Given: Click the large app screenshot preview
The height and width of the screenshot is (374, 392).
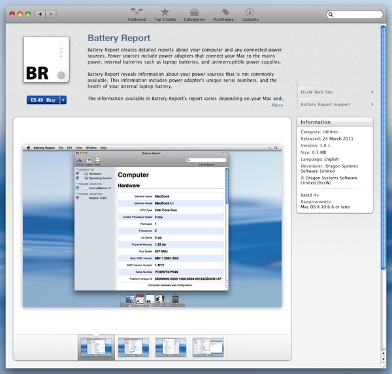Looking at the screenshot, I should pyautogui.click(x=152, y=226).
